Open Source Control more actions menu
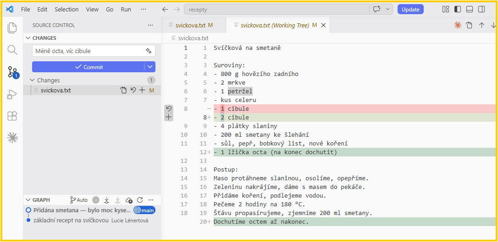The image size is (498, 242). 150,25
